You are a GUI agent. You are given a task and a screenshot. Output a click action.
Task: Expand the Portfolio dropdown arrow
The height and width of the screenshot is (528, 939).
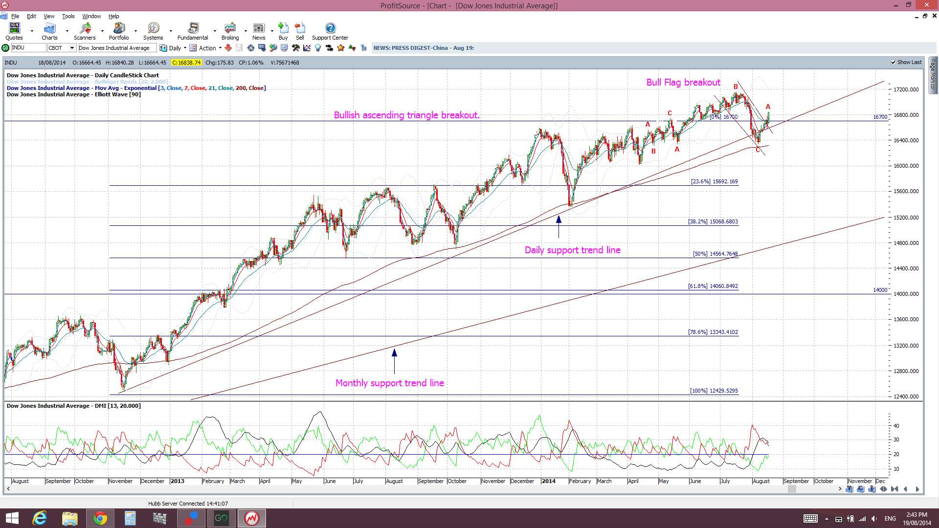click(x=136, y=31)
